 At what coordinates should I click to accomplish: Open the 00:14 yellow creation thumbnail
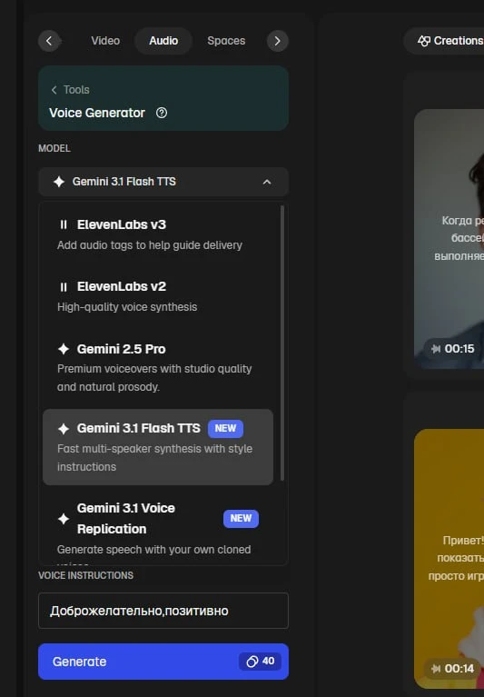pyautogui.click(x=449, y=559)
